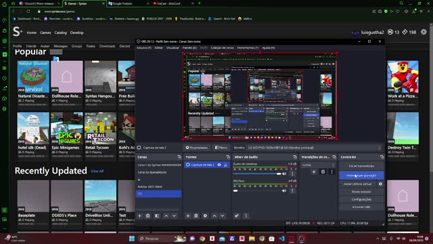Click Encerrar OBS button
Screen dimensions: 433x244
coord(361,207)
